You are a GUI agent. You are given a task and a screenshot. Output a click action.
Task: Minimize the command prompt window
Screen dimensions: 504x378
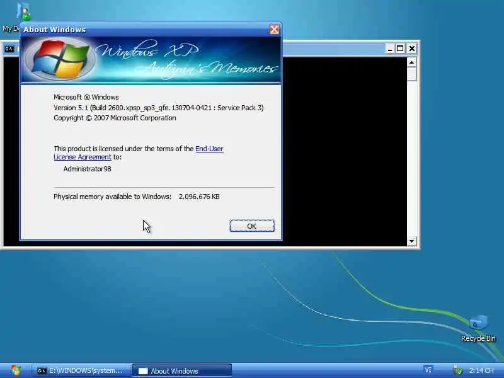(390, 49)
